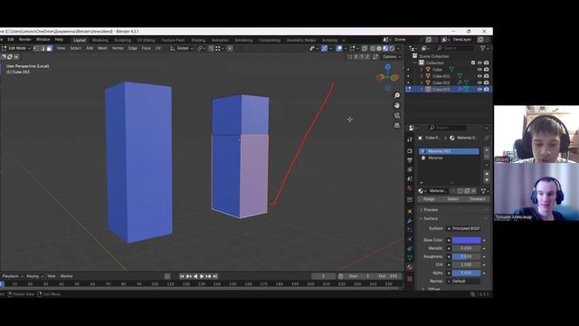Disable Cube render camera icon
The image size is (579, 326).
(487, 70)
